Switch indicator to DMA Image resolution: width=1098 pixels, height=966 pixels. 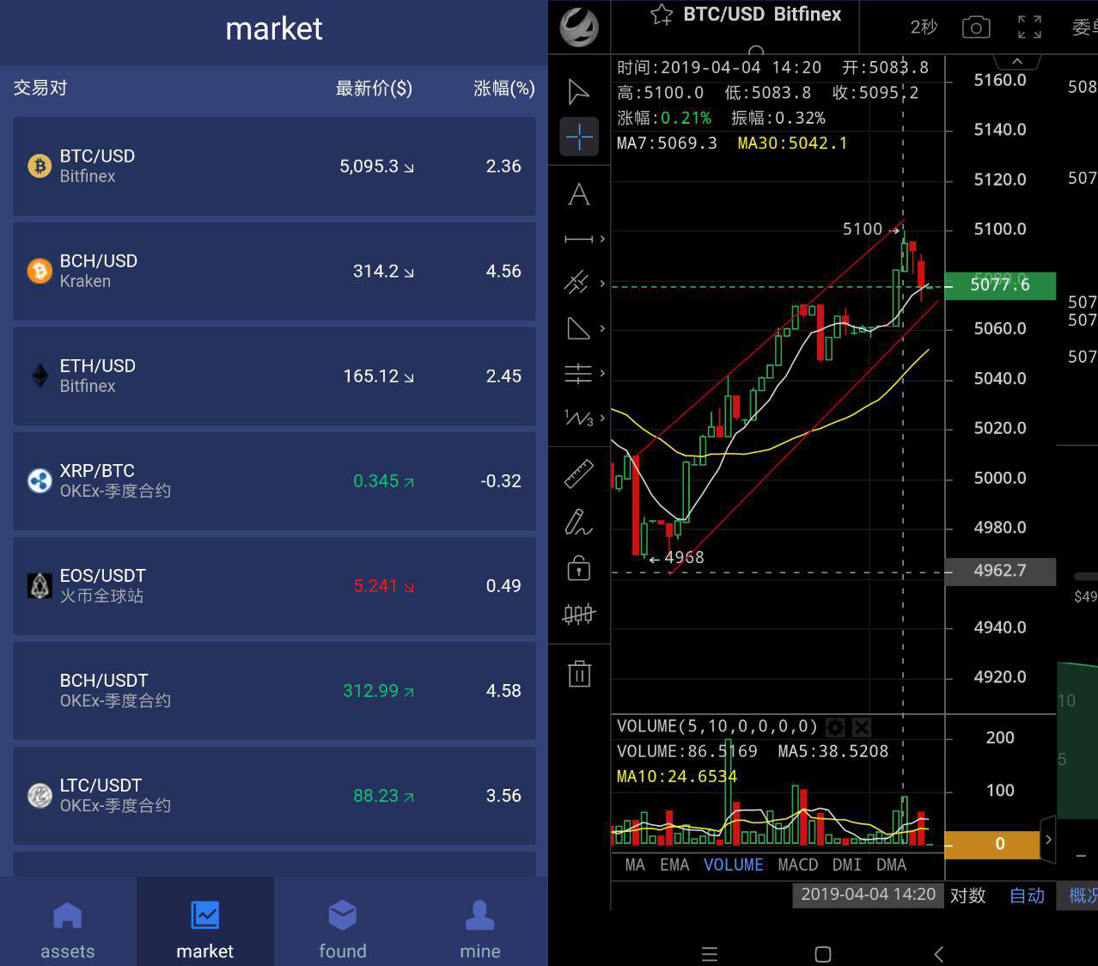coord(891,865)
